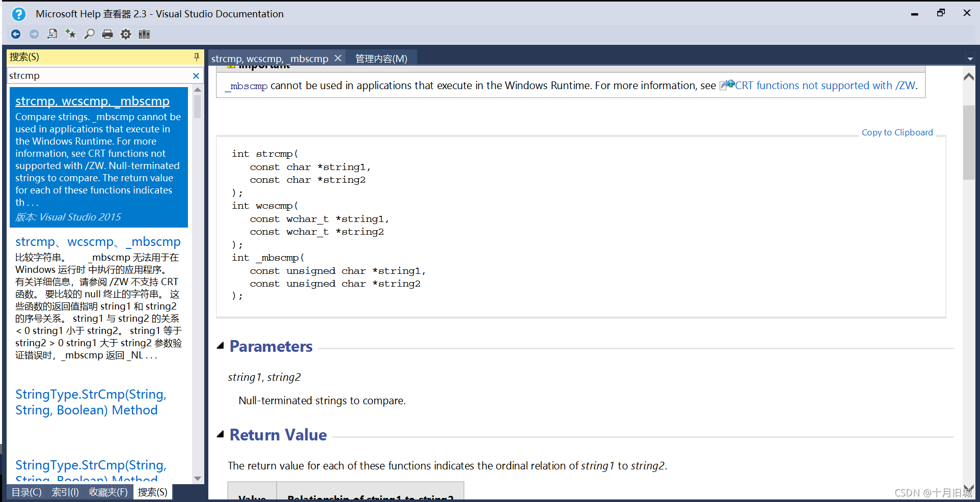This screenshot has height=502, width=980.
Task: Add the topic to favorites via the star icon
Action: tap(70, 34)
